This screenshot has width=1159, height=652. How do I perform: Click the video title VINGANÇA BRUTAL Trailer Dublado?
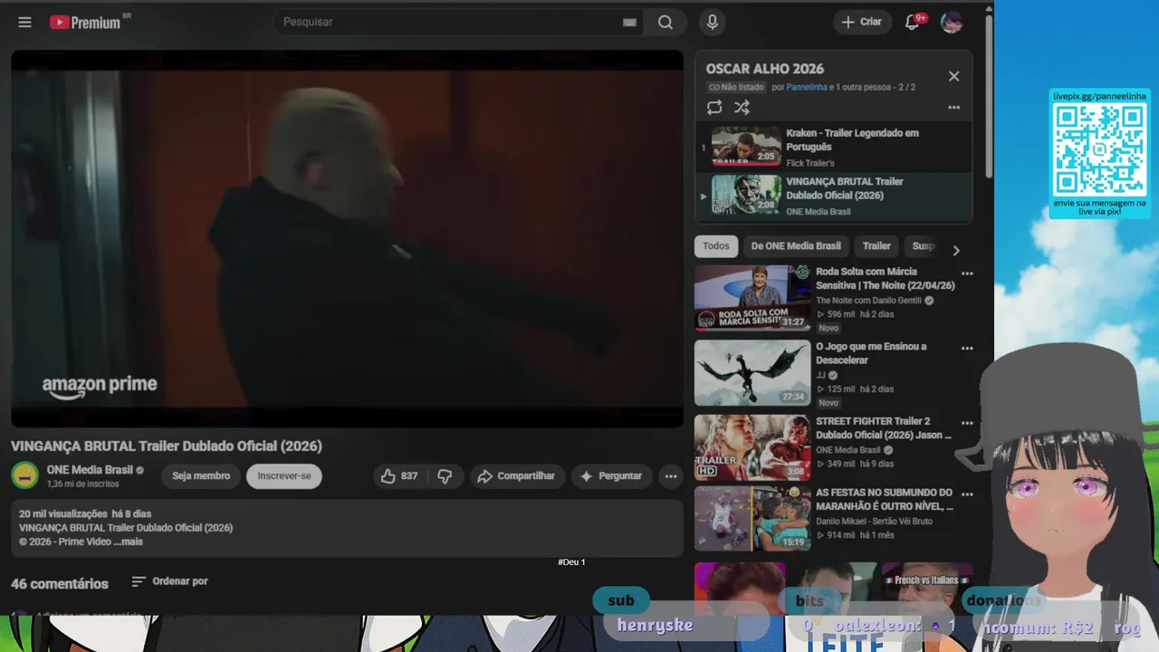click(x=167, y=446)
